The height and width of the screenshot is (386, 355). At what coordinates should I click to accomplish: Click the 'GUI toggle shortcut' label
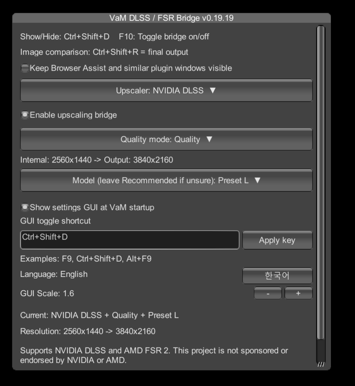coord(55,221)
